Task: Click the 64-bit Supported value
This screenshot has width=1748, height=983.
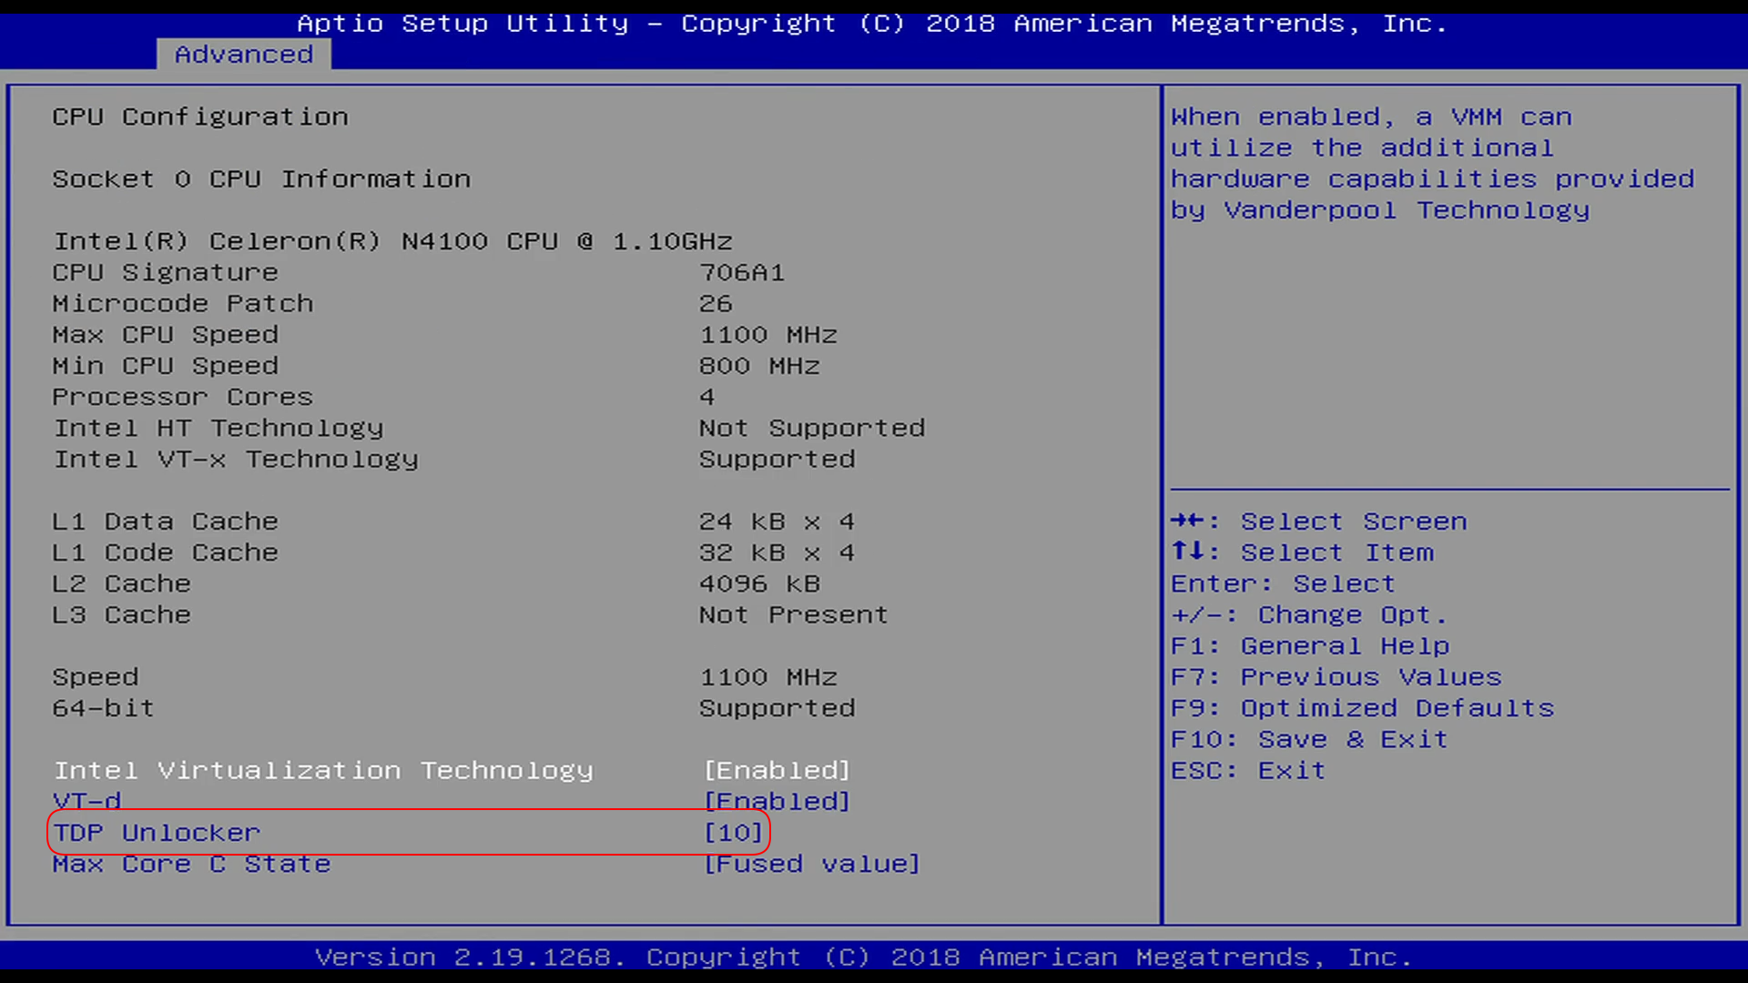Action: click(x=777, y=708)
